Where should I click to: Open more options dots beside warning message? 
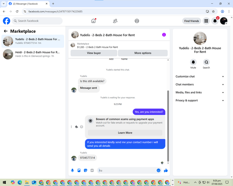[x=71, y=127]
